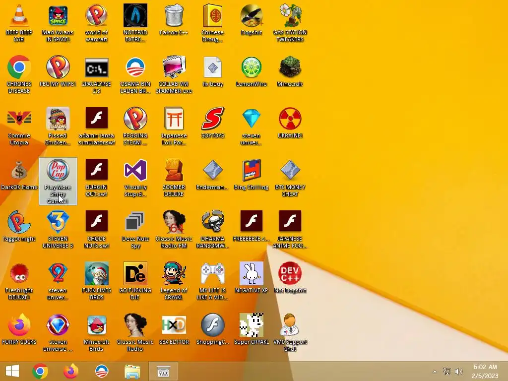Launch LemonWire lime icon

[251, 67]
